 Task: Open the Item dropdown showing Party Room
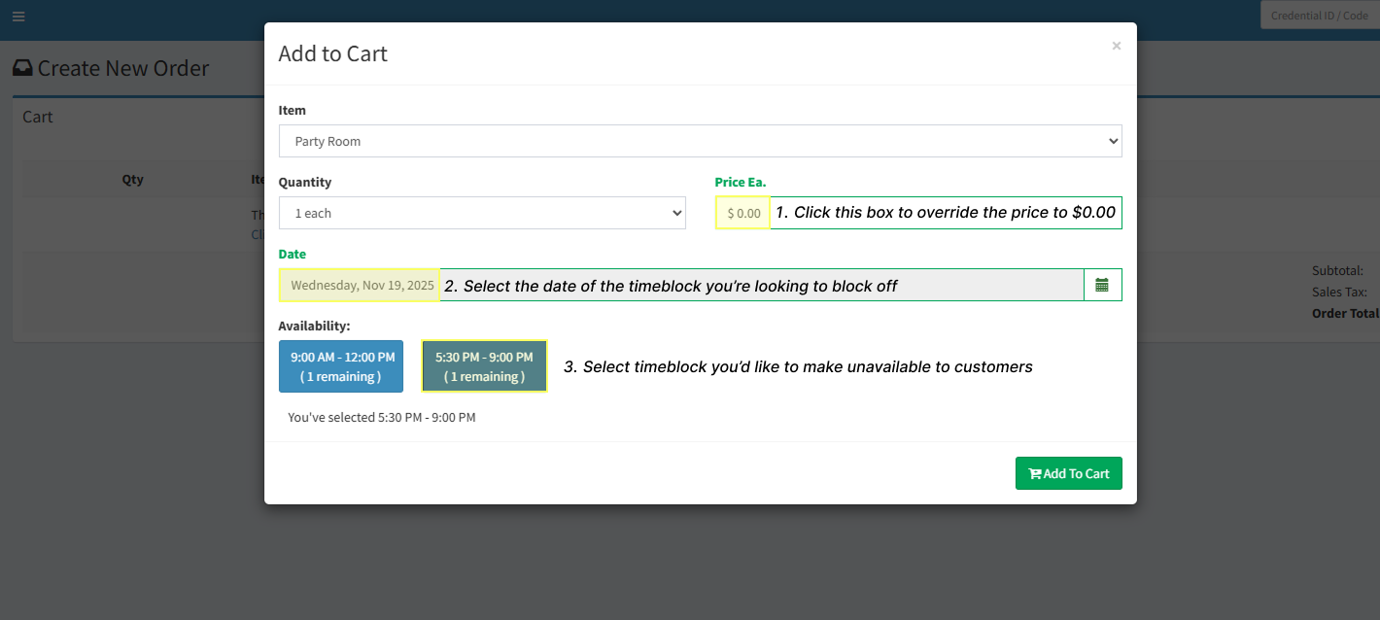pyautogui.click(x=700, y=141)
